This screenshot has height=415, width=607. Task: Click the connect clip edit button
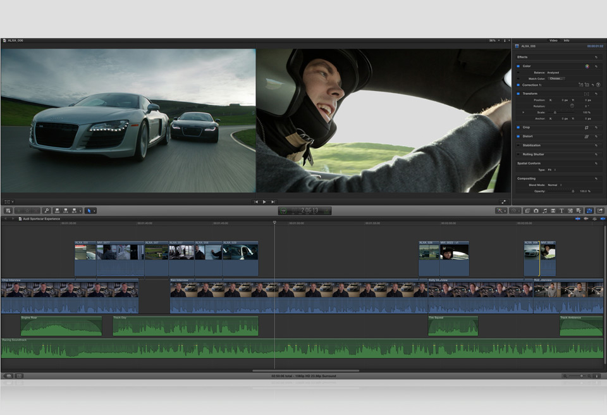click(58, 211)
